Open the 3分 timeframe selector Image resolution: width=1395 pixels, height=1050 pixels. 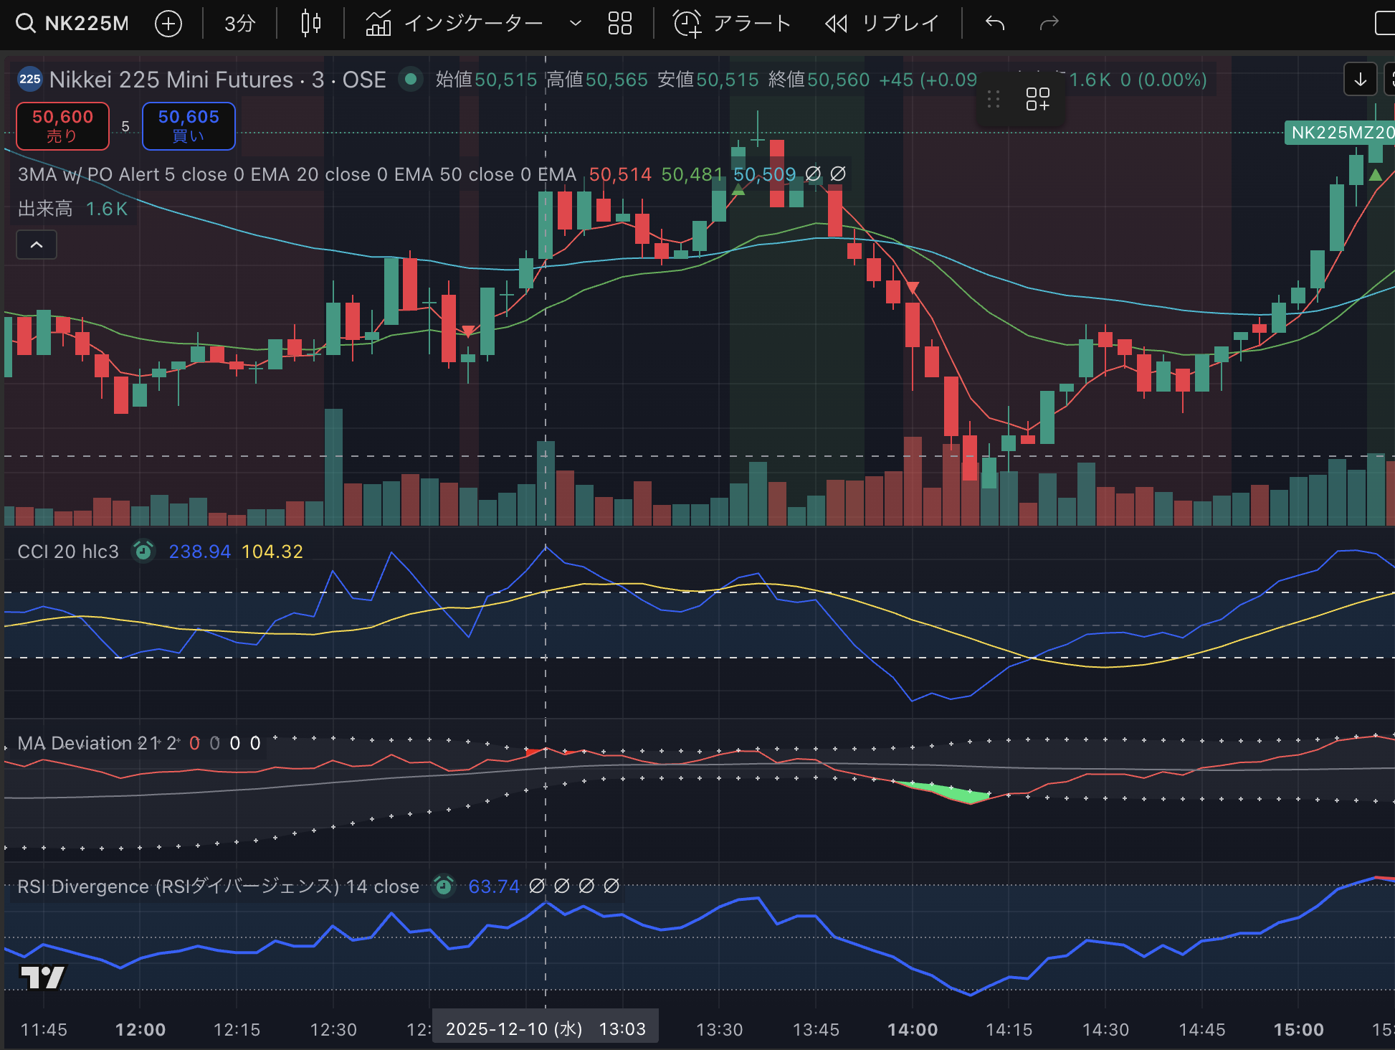(x=239, y=24)
